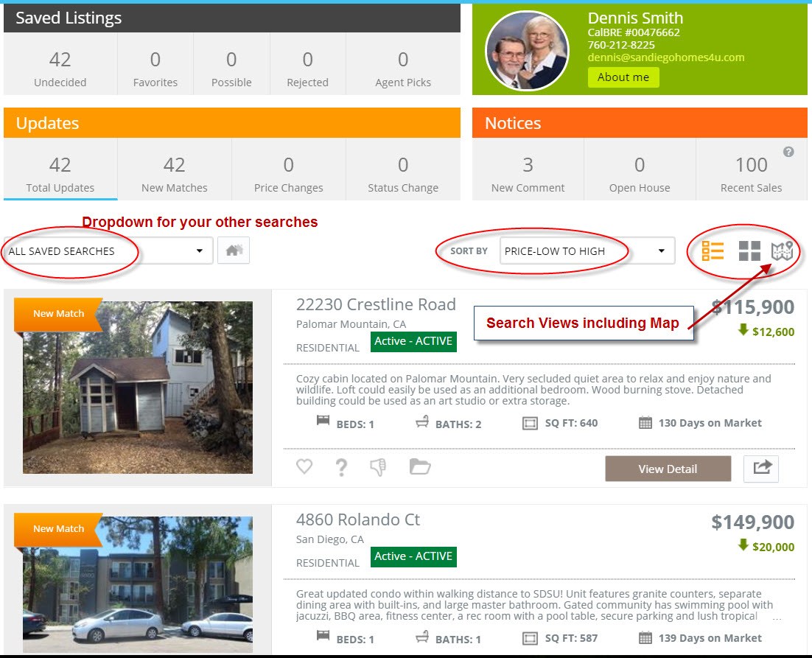
Task: Save Crestline Road listing to folder icon
Action: (x=420, y=466)
